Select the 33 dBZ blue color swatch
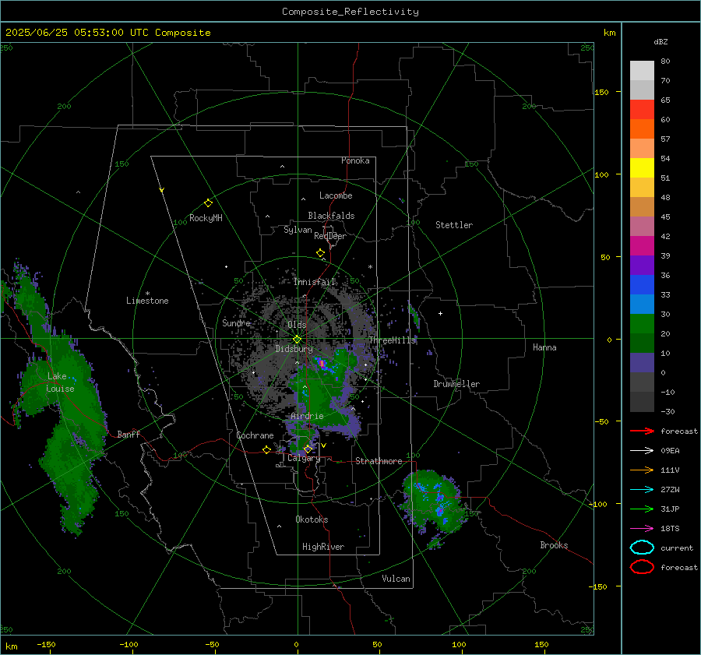 642,284
